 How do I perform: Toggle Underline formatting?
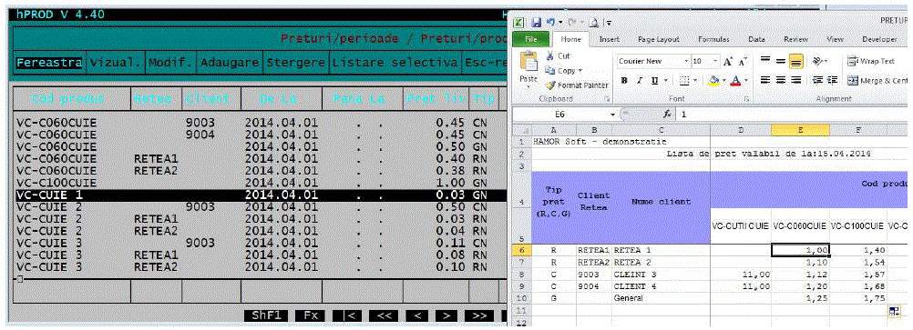653,80
